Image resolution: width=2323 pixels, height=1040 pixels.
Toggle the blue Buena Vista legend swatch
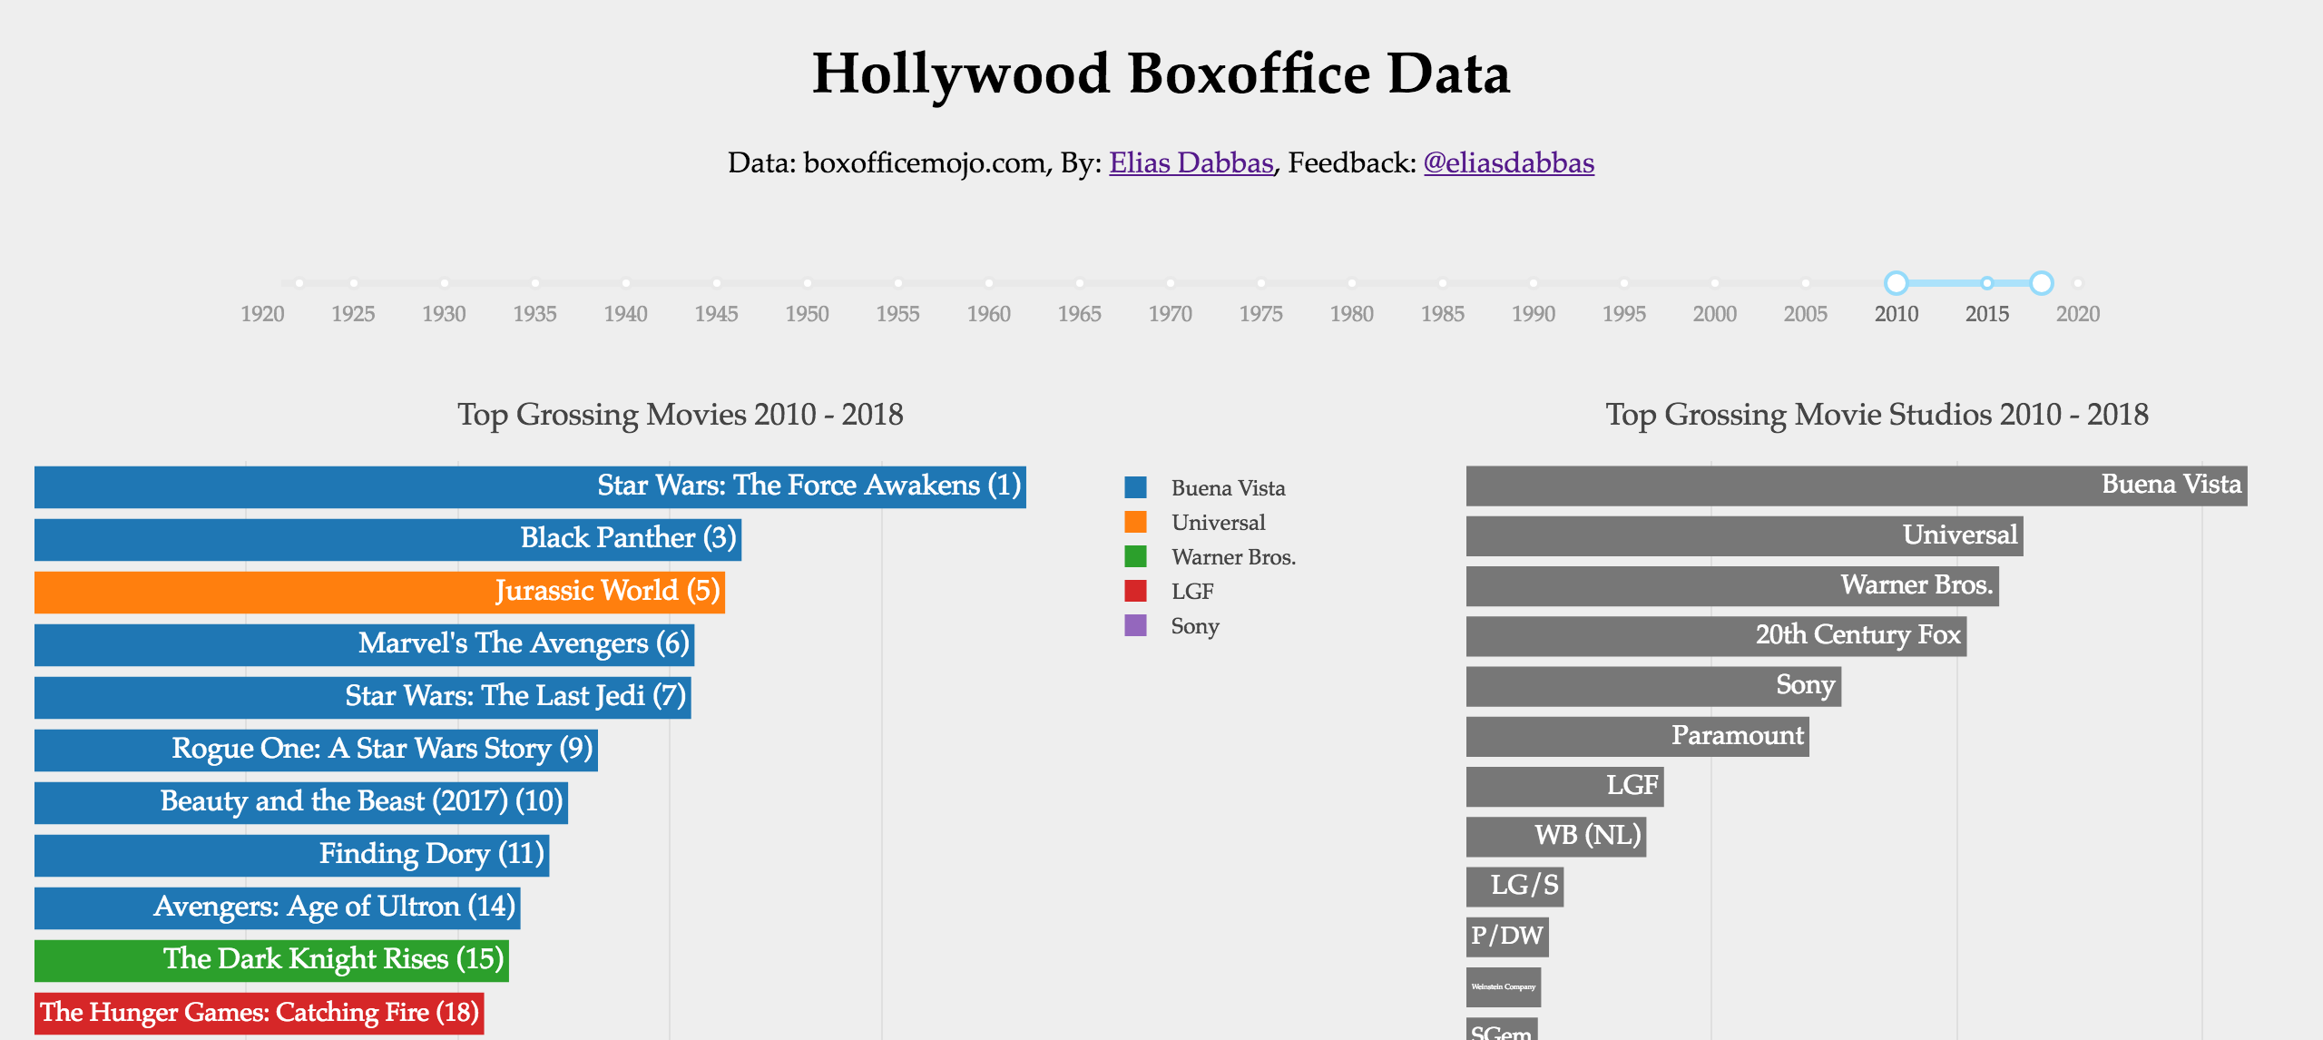tap(1135, 487)
